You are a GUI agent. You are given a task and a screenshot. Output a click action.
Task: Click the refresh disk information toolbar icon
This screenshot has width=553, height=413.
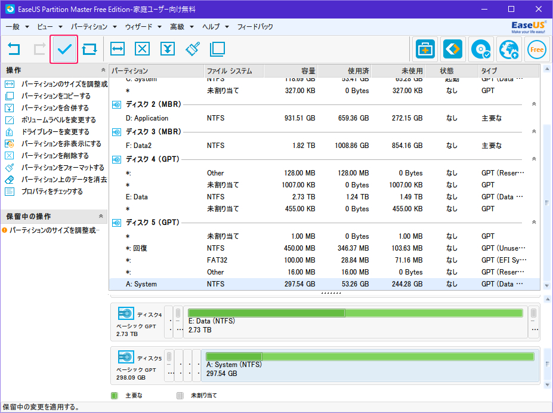[x=89, y=49]
